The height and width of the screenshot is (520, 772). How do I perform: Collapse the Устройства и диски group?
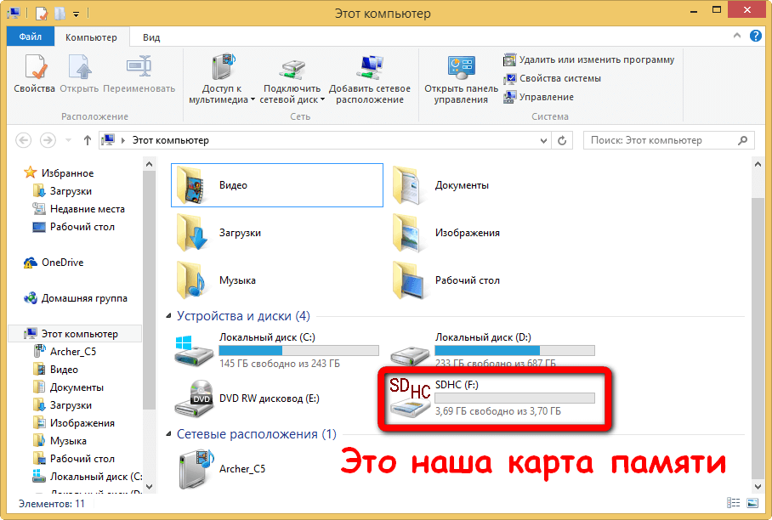tap(169, 316)
